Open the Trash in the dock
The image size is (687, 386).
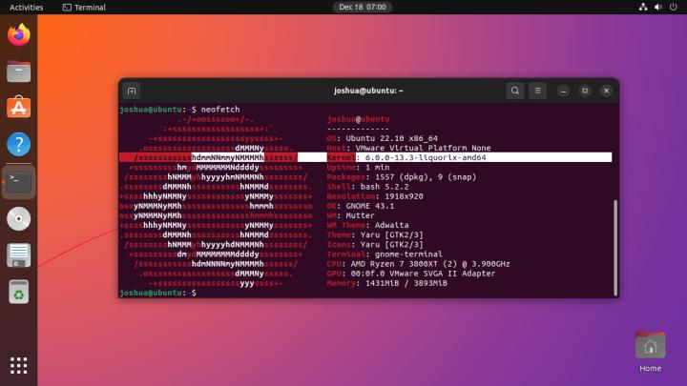(x=18, y=291)
